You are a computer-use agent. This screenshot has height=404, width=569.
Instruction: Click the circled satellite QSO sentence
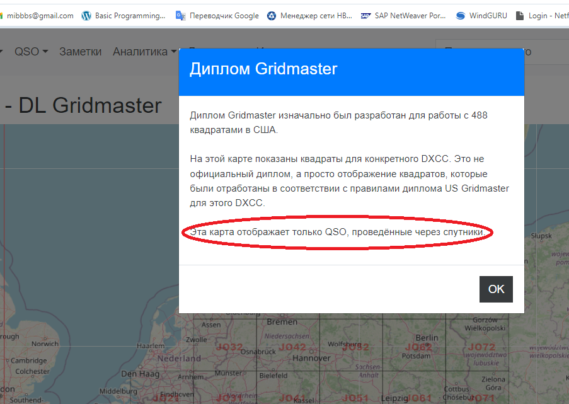point(337,233)
